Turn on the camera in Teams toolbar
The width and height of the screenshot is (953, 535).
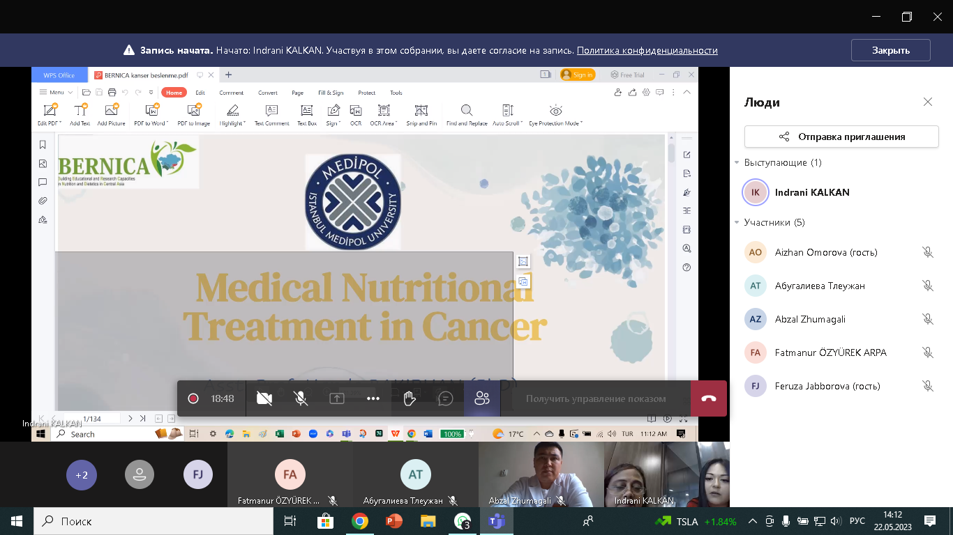[264, 398]
